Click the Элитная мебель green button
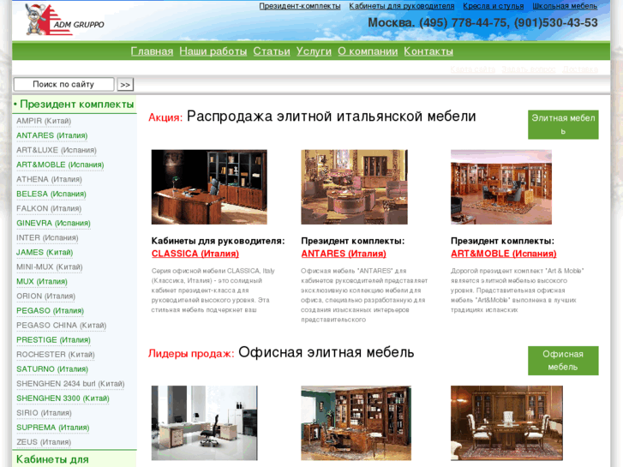 point(563,125)
